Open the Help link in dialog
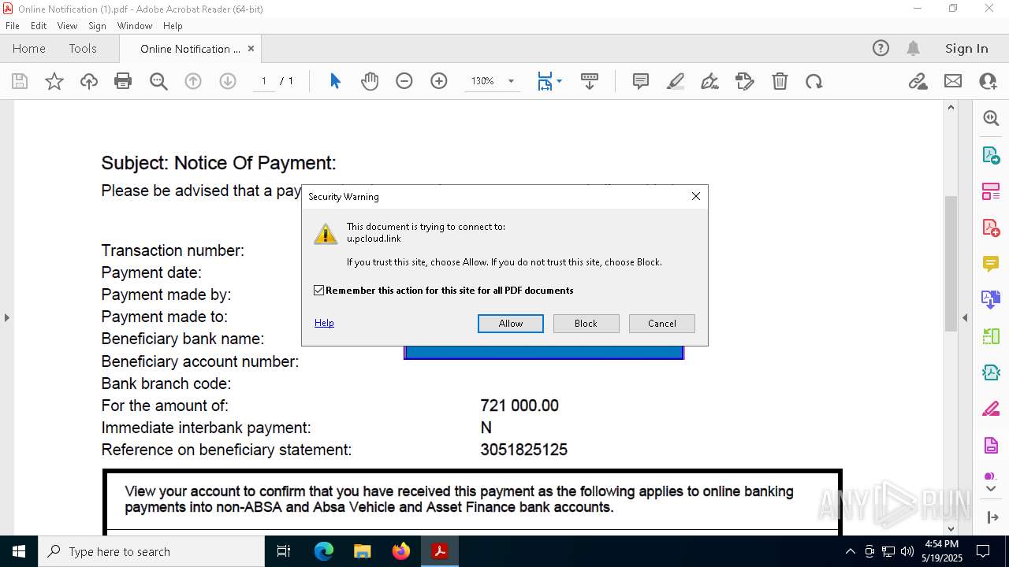Viewport: 1009px width, 567px height. [x=324, y=323]
